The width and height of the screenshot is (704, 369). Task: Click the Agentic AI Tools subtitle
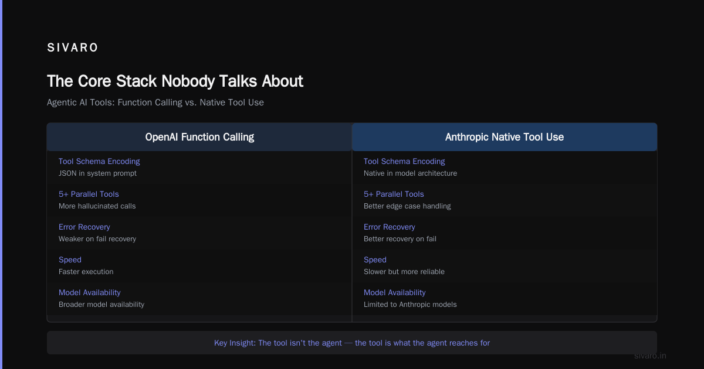pyautogui.click(x=155, y=102)
